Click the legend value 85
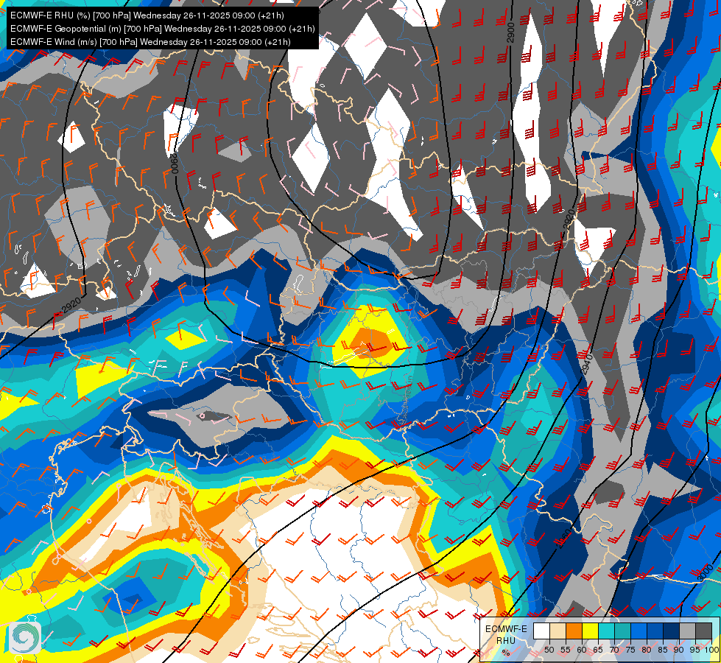Image resolution: width=721 pixels, height=663 pixels. pyautogui.click(x=663, y=650)
